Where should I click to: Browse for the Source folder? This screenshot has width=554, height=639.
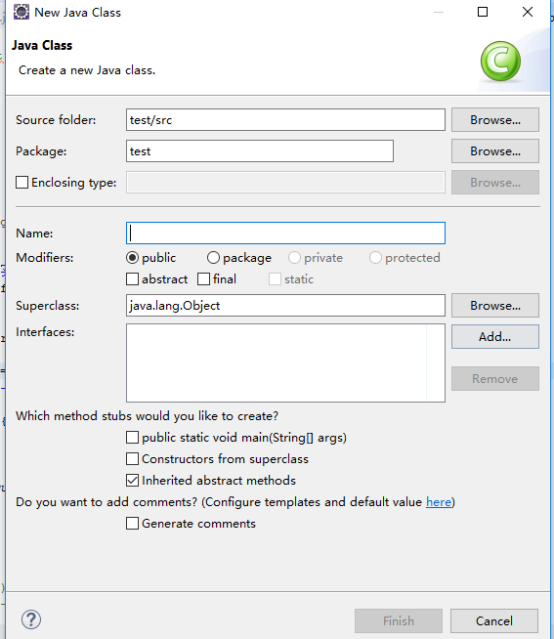[495, 120]
